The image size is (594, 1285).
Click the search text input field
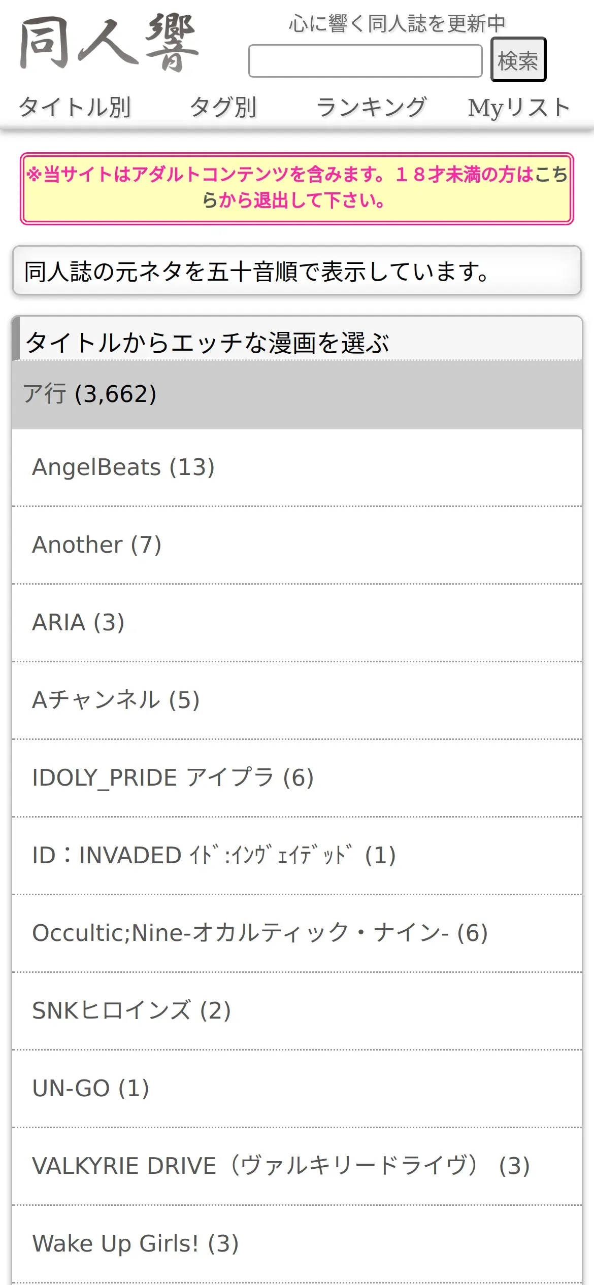click(365, 61)
